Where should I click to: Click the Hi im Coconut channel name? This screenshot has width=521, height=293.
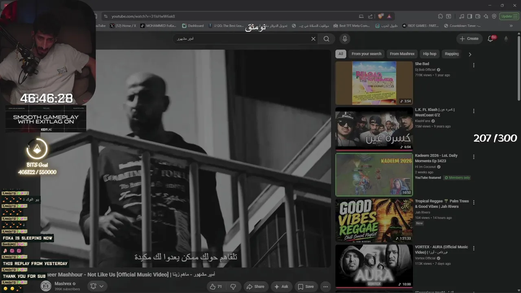425,167
